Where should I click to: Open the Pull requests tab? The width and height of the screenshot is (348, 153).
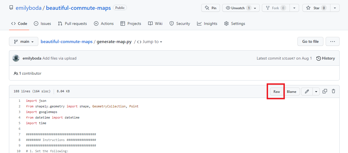coord(72,23)
